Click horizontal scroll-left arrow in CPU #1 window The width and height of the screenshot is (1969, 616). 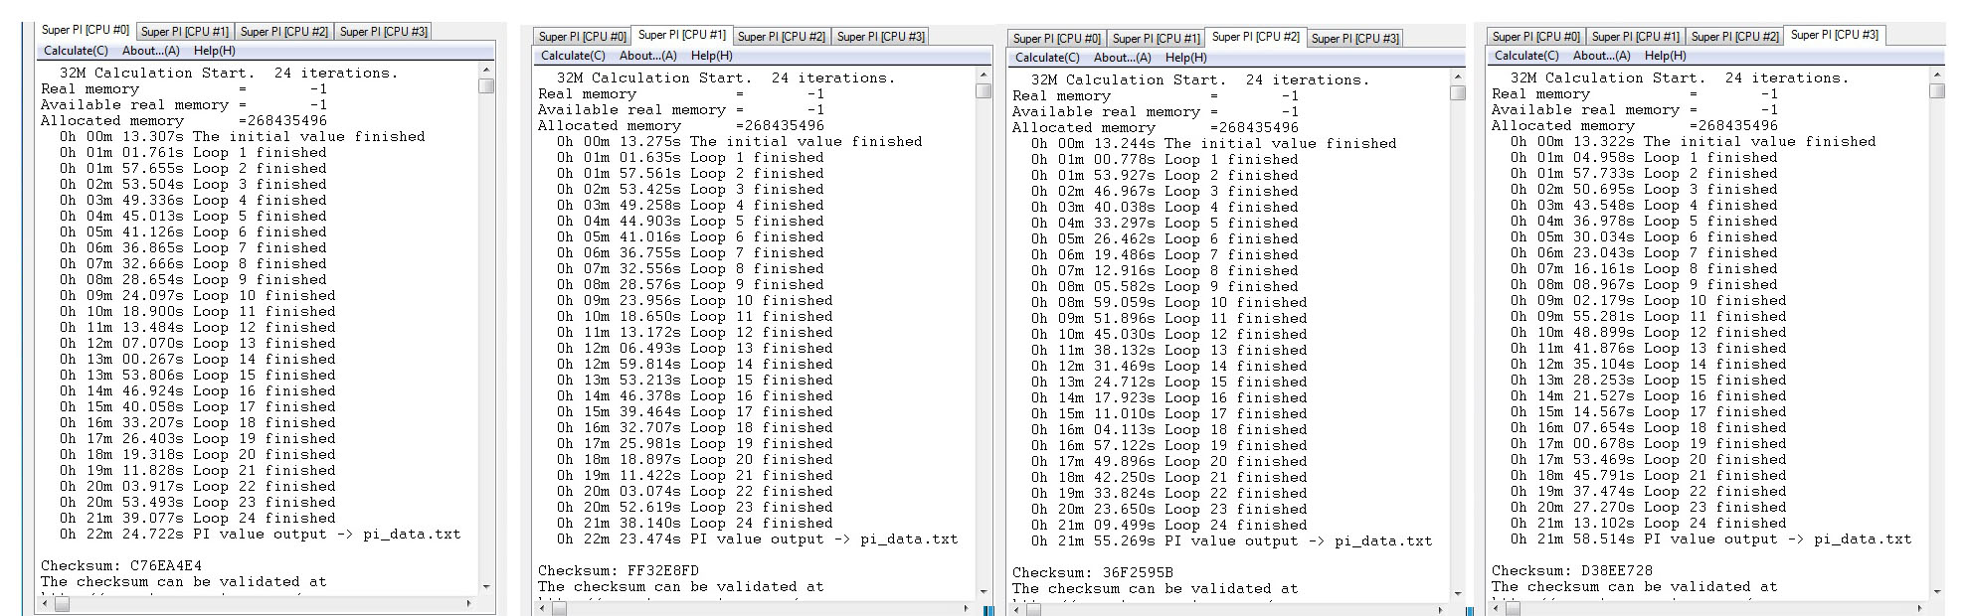543,608
